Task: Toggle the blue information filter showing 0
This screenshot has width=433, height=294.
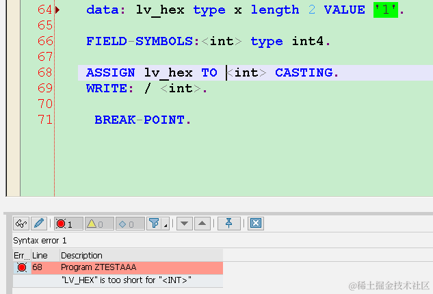Action: pyautogui.click(x=130, y=224)
